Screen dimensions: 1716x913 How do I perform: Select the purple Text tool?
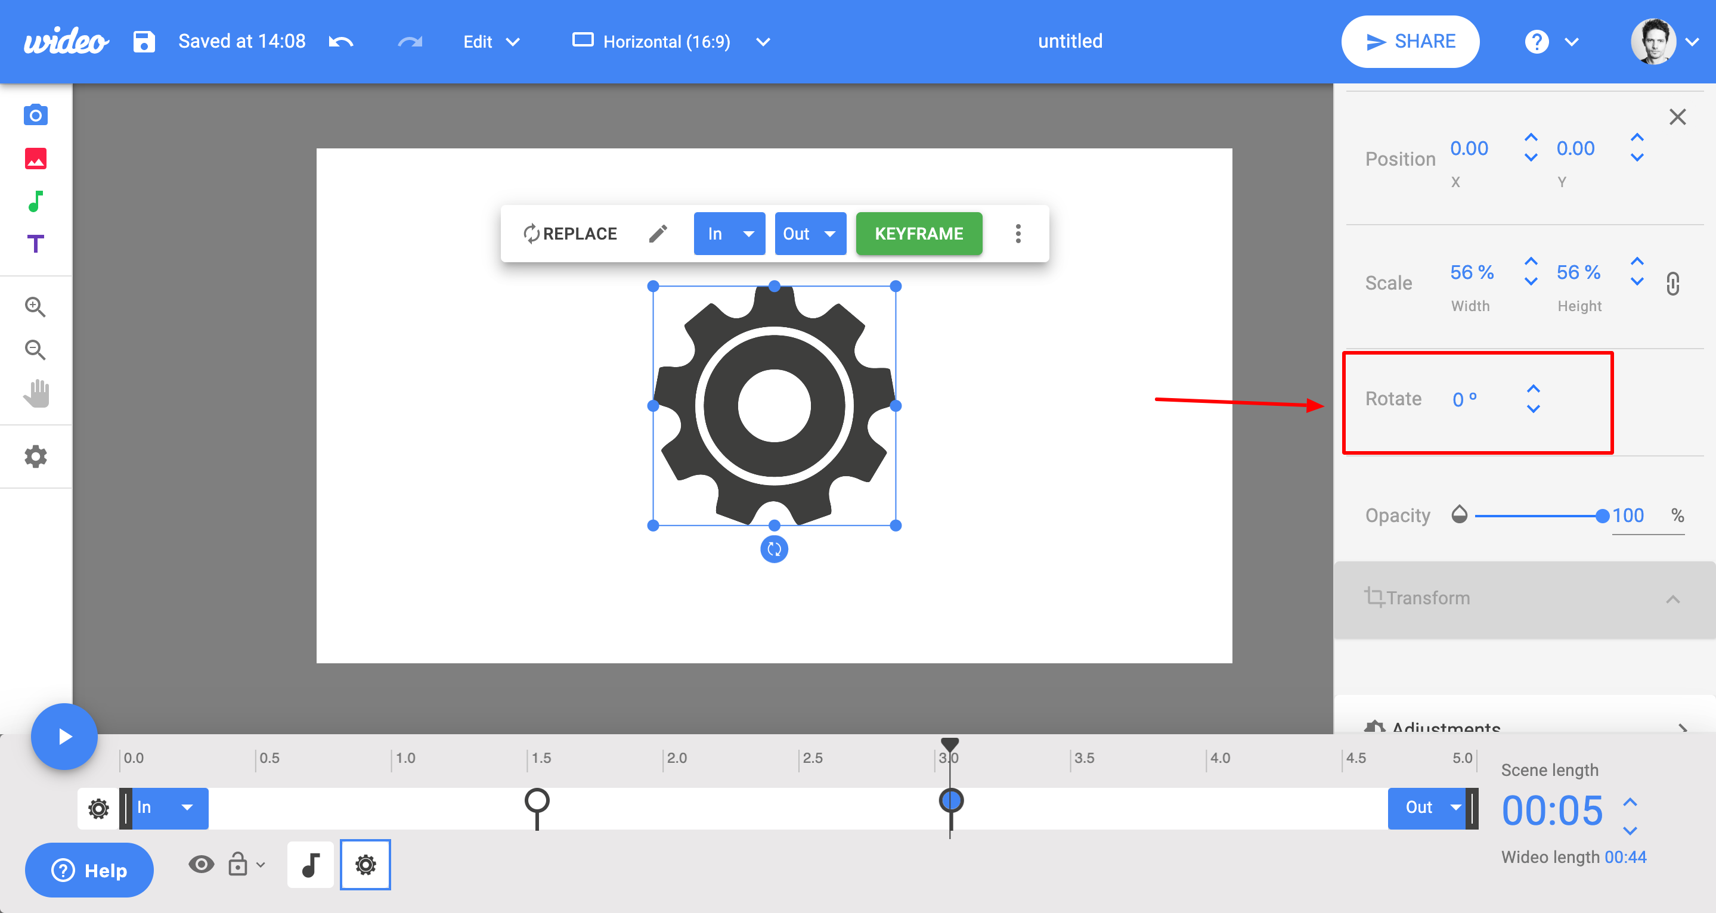[x=36, y=244]
